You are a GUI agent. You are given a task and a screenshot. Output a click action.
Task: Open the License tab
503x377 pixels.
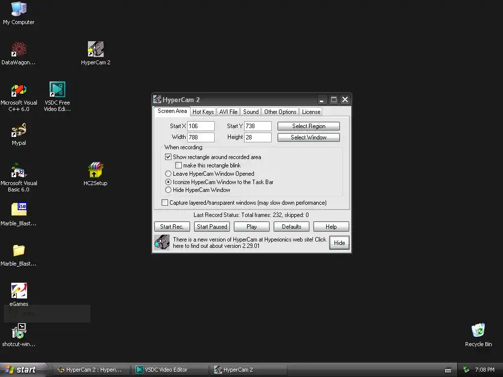[x=311, y=111]
